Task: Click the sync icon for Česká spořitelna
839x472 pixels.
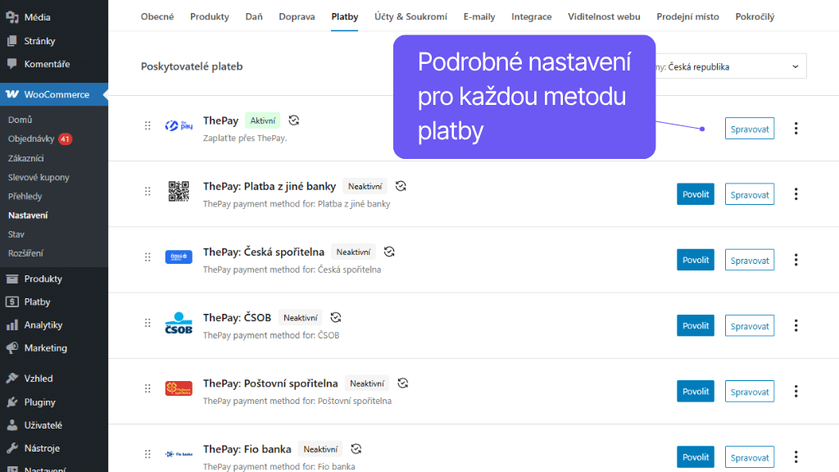Action: (389, 252)
